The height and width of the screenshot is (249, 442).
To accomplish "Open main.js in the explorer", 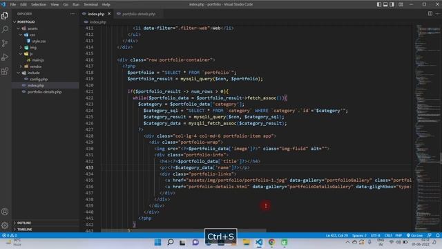I will (x=38, y=60).
